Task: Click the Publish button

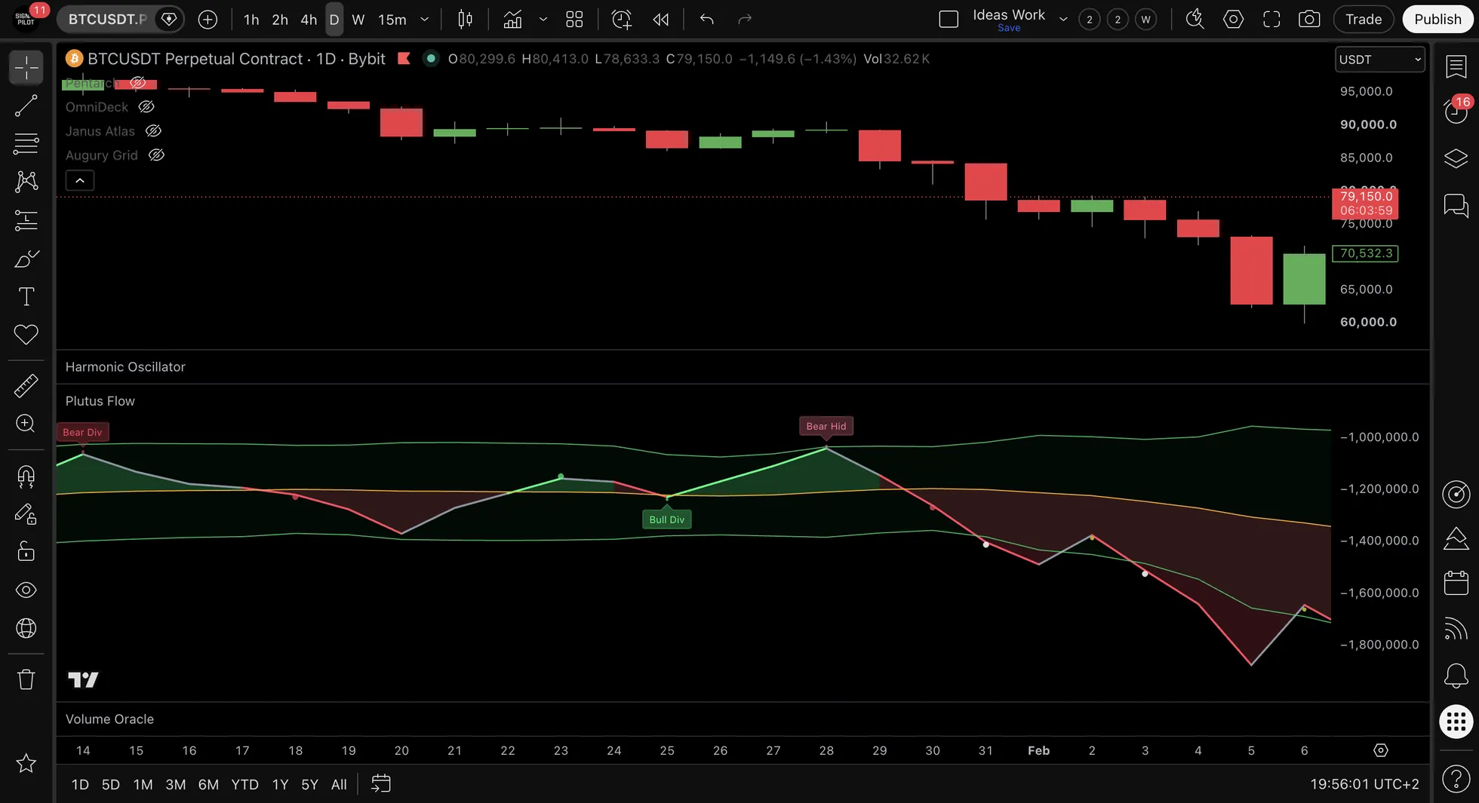Action: 1437,20
